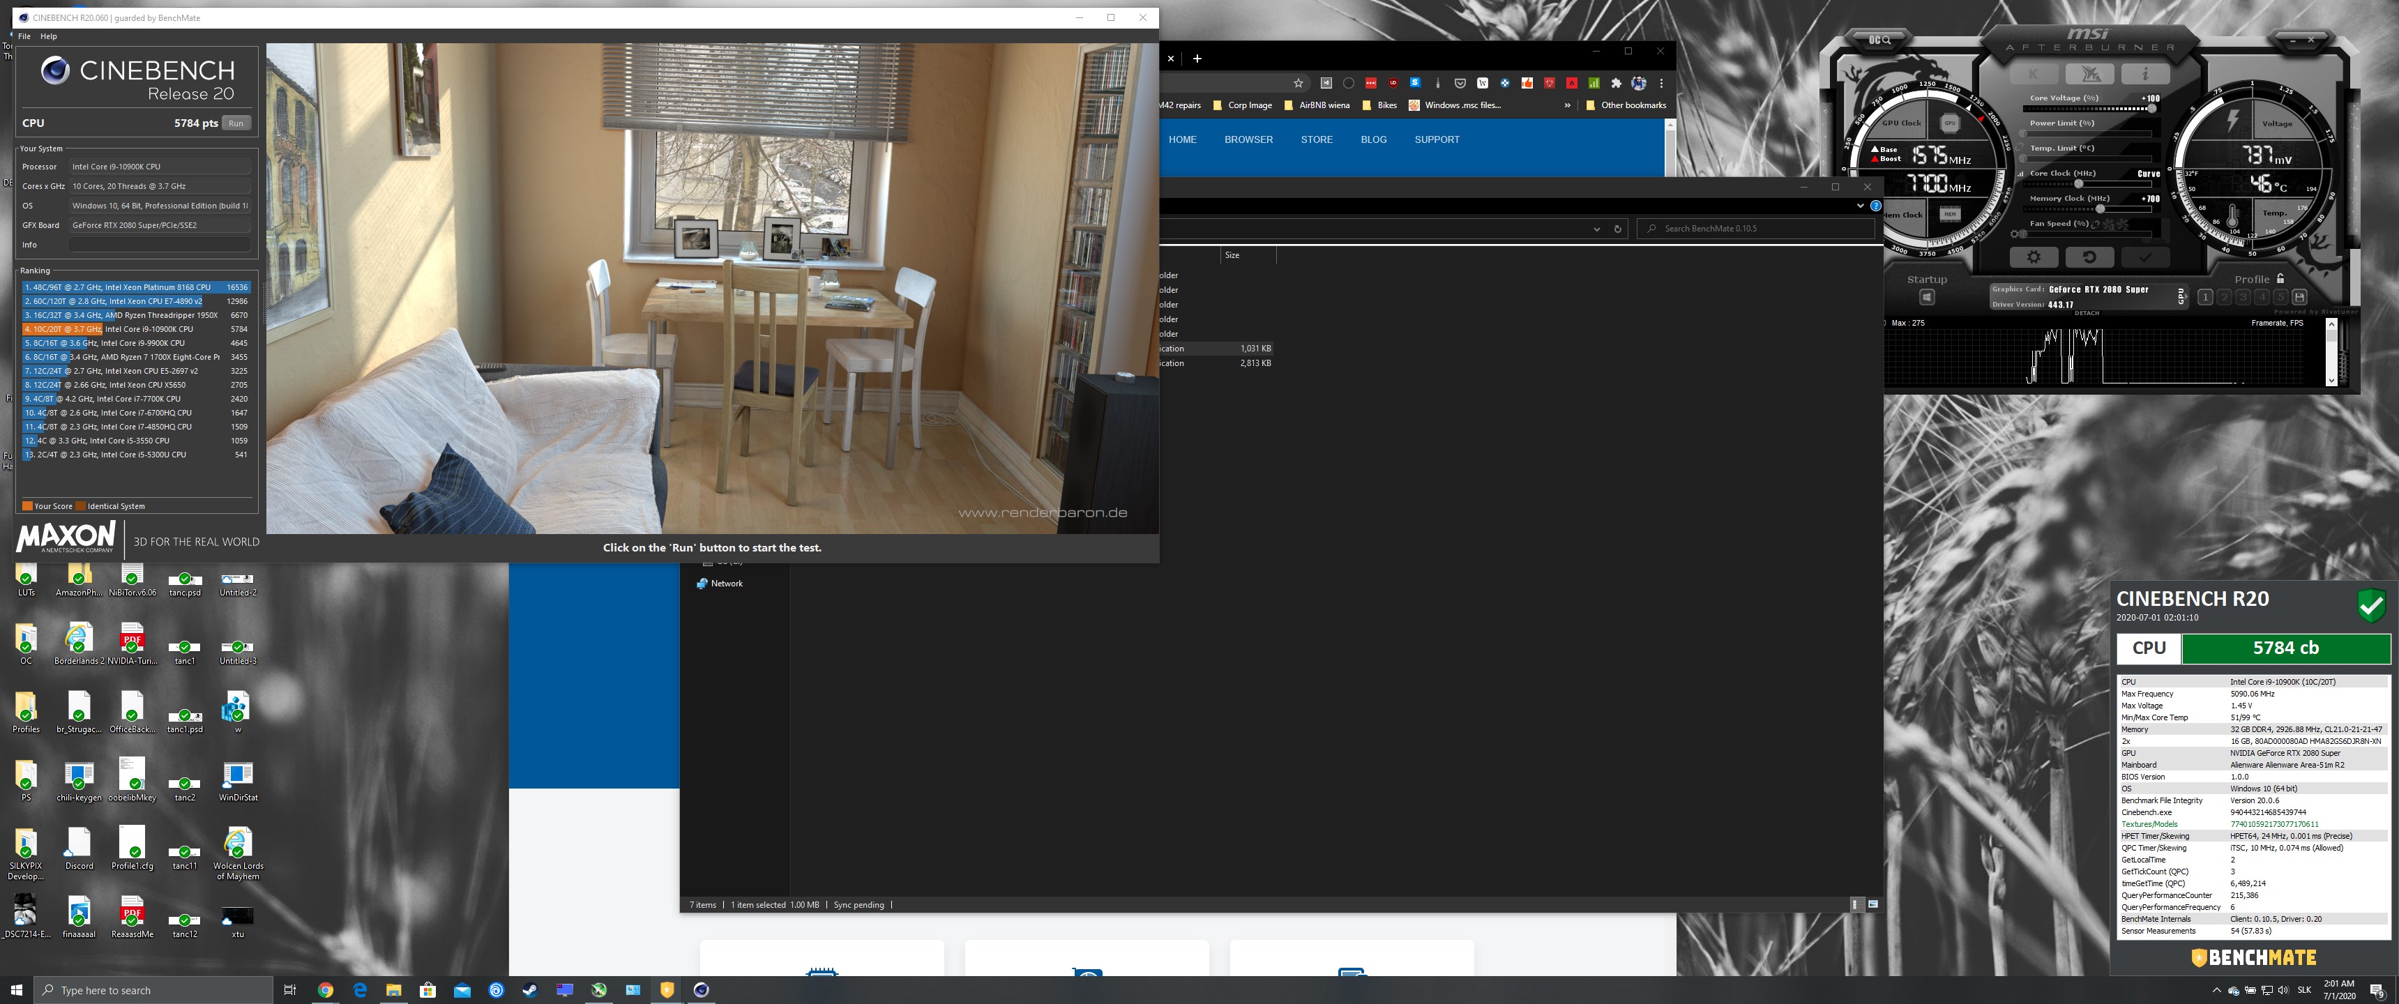Select the Core i9-10900K ranking row
Viewport: 2399px width, 1004px height.
click(136, 329)
